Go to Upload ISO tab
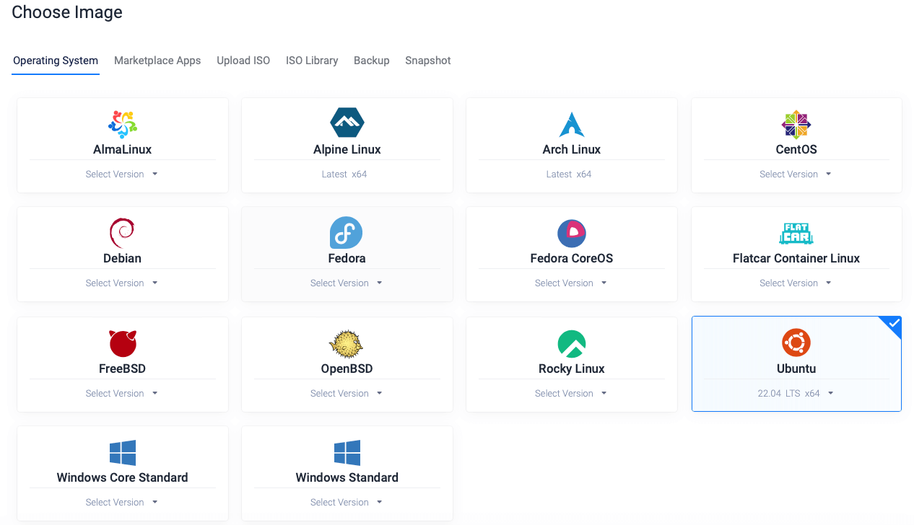The width and height of the screenshot is (914, 525). [243, 61]
